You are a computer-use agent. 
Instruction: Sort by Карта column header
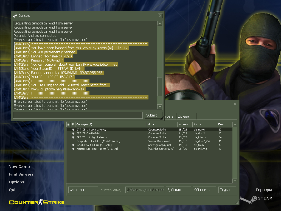(x=204, y=124)
